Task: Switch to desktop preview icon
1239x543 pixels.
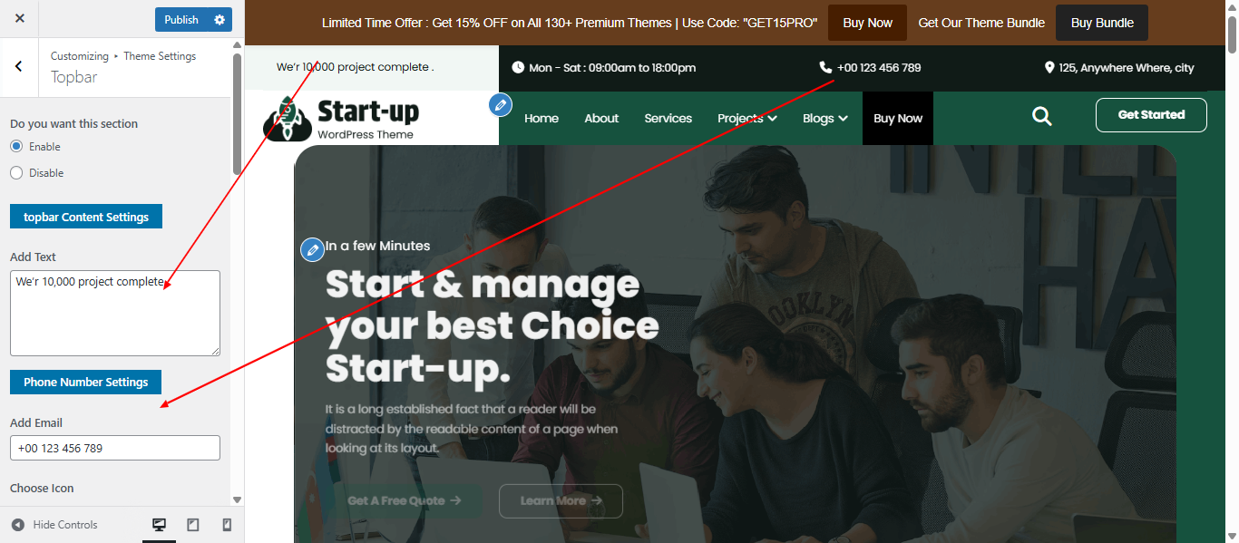Action: tap(159, 525)
